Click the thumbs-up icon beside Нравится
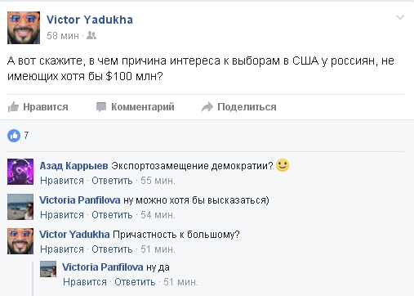 pyautogui.click(x=13, y=107)
